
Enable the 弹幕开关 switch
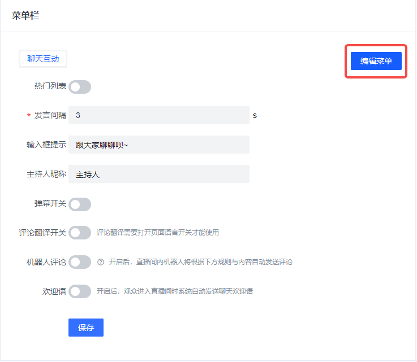[80, 204]
